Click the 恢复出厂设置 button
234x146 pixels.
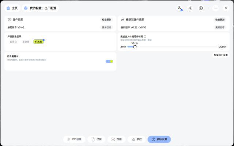[221, 55]
